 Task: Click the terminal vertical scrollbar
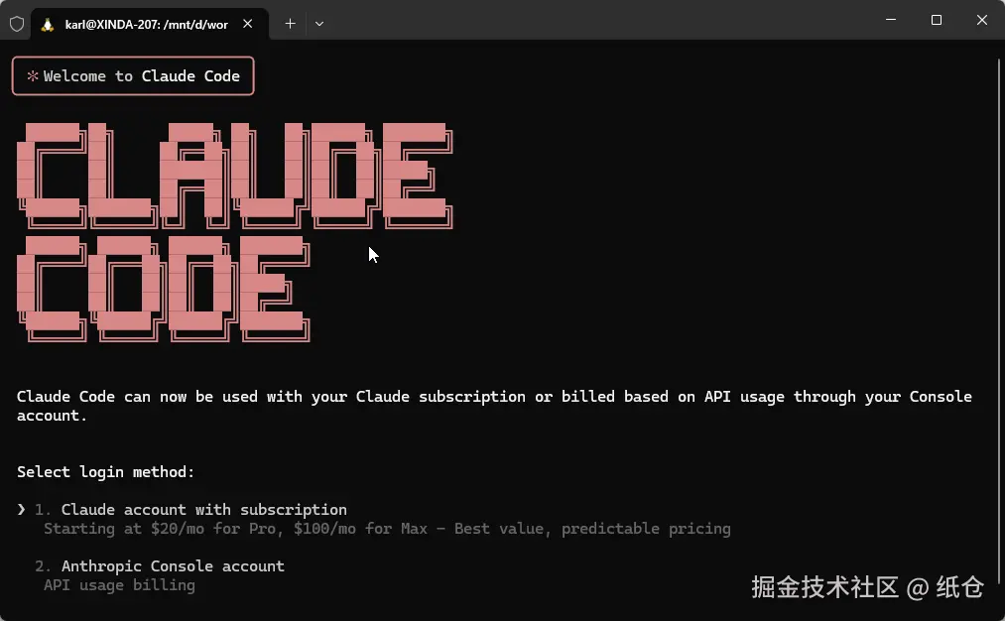[x=999, y=320]
